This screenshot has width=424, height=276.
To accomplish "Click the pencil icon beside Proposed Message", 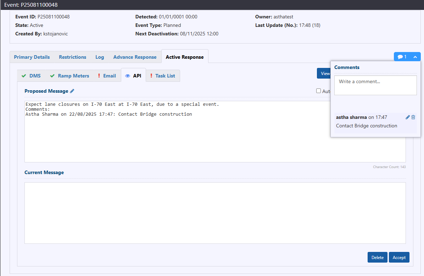I will click(x=72, y=91).
